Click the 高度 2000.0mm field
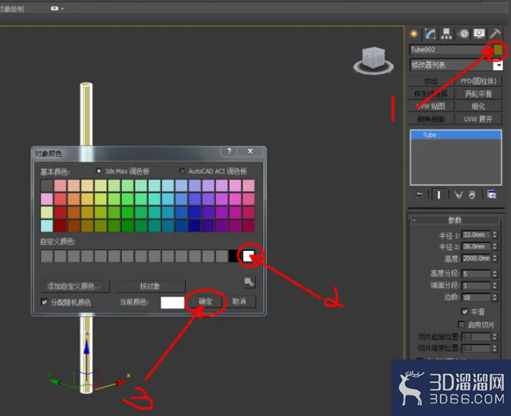 point(476,258)
